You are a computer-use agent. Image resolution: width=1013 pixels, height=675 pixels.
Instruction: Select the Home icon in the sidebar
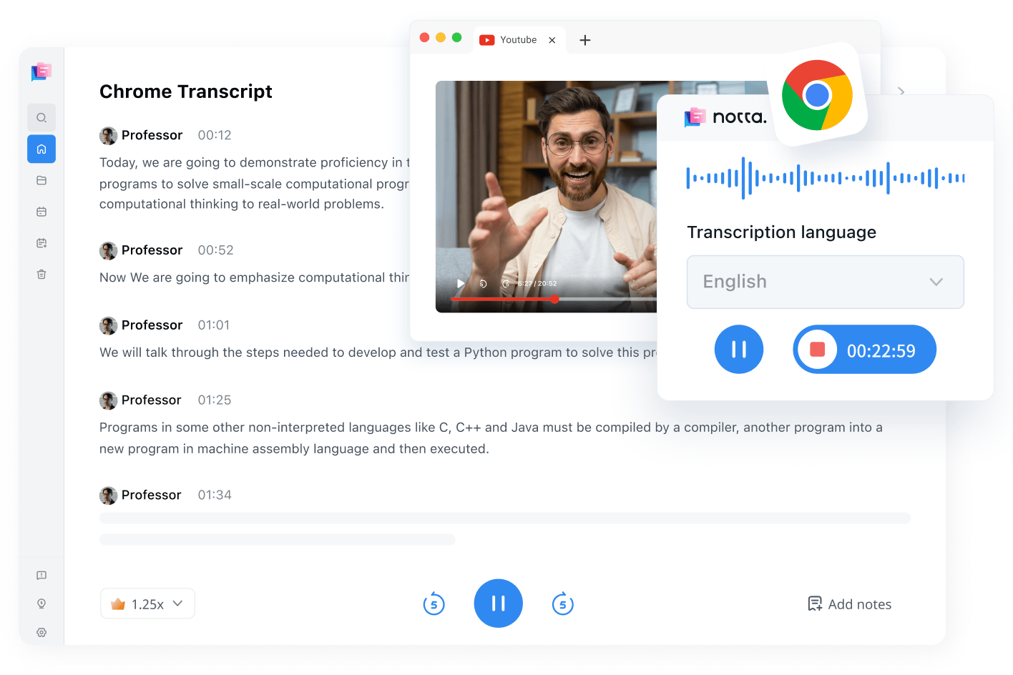[x=41, y=149]
